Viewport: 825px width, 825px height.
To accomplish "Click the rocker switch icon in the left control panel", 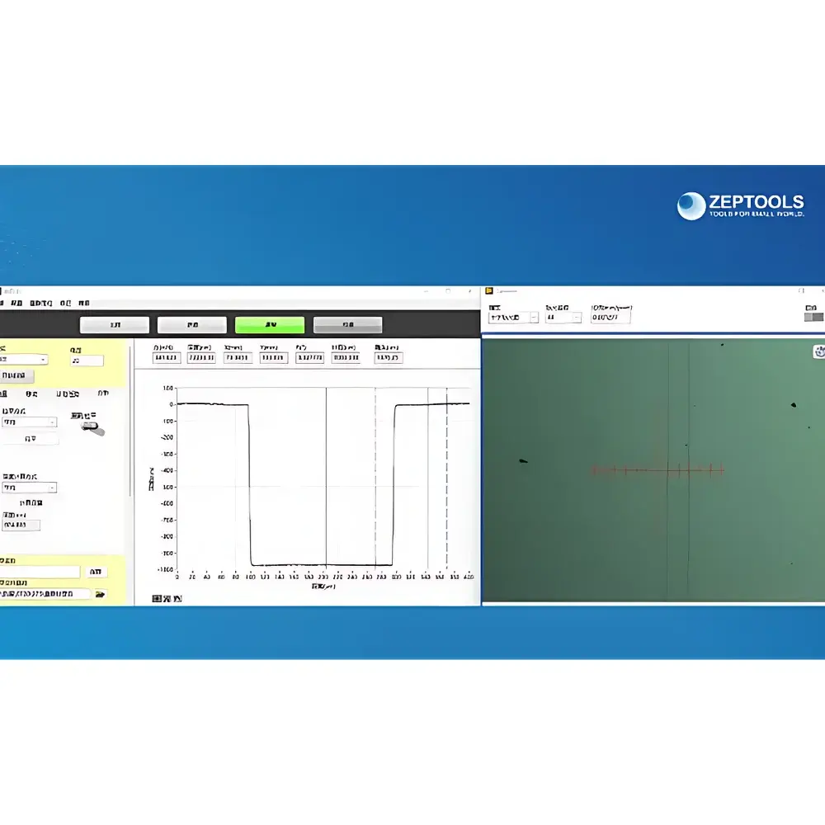I will [x=91, y=428].
